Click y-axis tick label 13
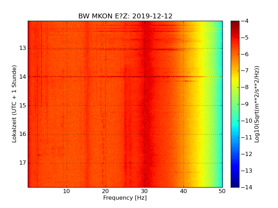 23,48
